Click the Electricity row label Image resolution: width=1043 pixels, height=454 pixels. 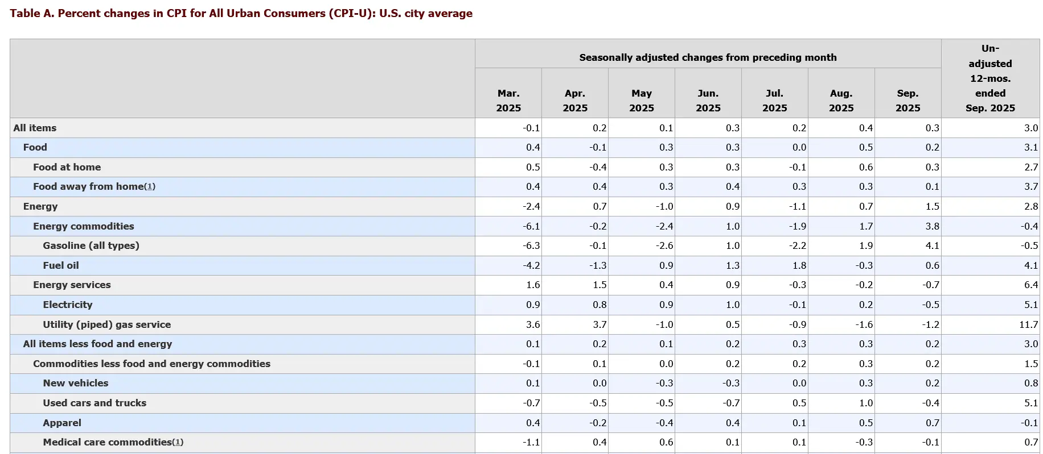[68, 305]
